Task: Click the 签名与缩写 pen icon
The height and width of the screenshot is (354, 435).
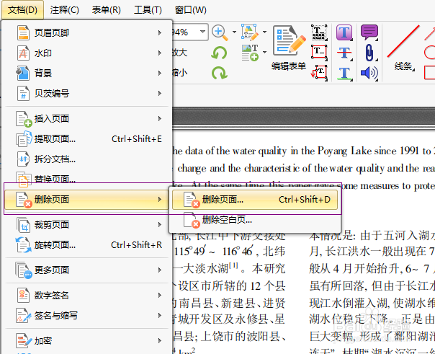Action: pyautogui.click(x=23, y=315)
